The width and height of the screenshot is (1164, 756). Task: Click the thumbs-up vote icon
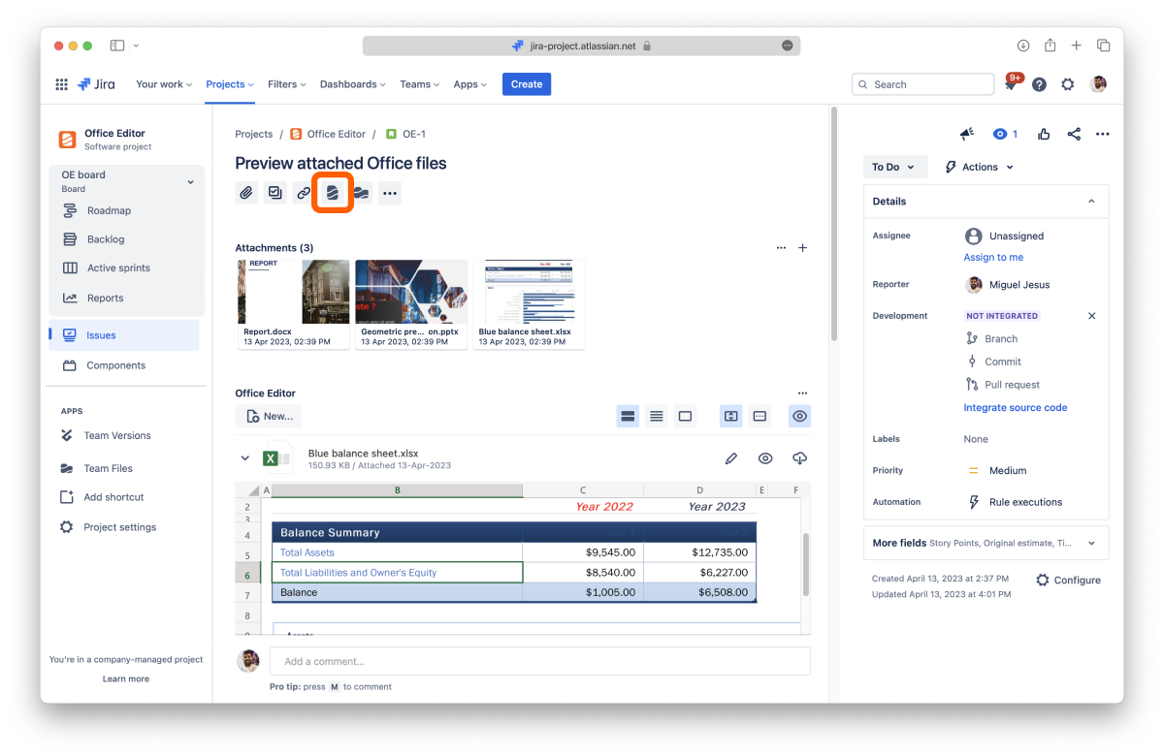[1044, 134]
